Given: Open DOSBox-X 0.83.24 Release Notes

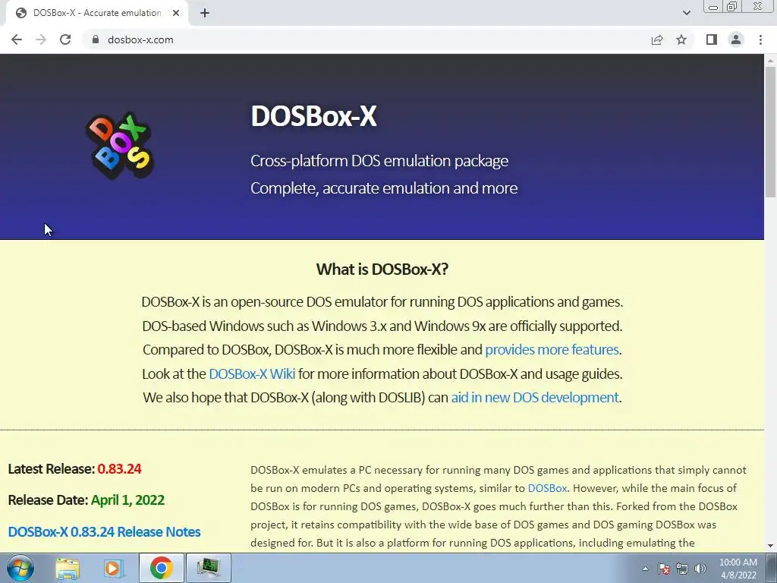Looking at the screenshot, I should pyautogui.click(x=104, y=531).
